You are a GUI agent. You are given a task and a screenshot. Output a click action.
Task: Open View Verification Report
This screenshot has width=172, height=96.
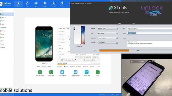click(x=68, y=60)
